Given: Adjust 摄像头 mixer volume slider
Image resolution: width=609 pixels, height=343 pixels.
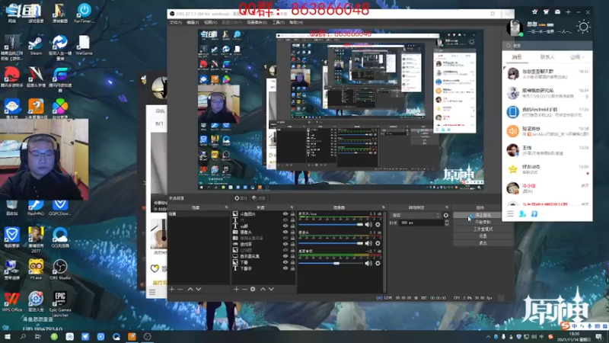Looking at the screenshot, I should [x=330, y=243].
